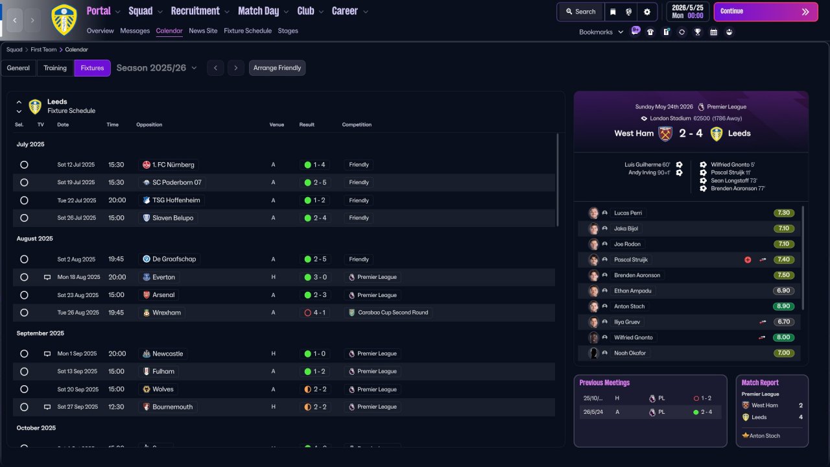830x467 pixels.
Task: Switch to the General tab
Action: [18, 68]
